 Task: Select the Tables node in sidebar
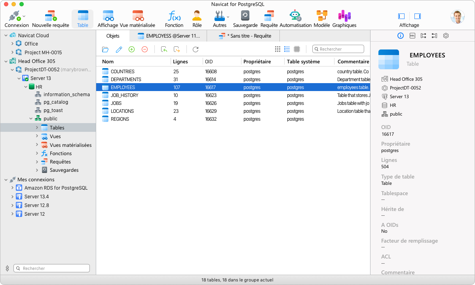click(x=48, y=127)
